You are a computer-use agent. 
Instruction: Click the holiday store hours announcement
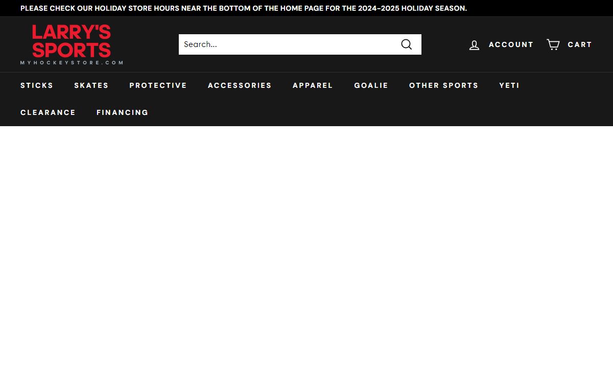click(244, 8)
